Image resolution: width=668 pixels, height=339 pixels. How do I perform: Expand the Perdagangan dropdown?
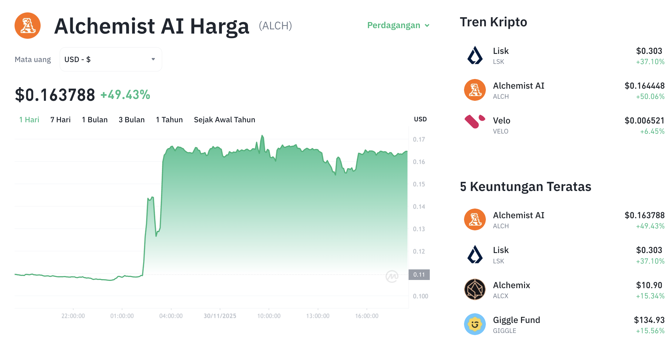pyautogui.click(x=398, y=25)
